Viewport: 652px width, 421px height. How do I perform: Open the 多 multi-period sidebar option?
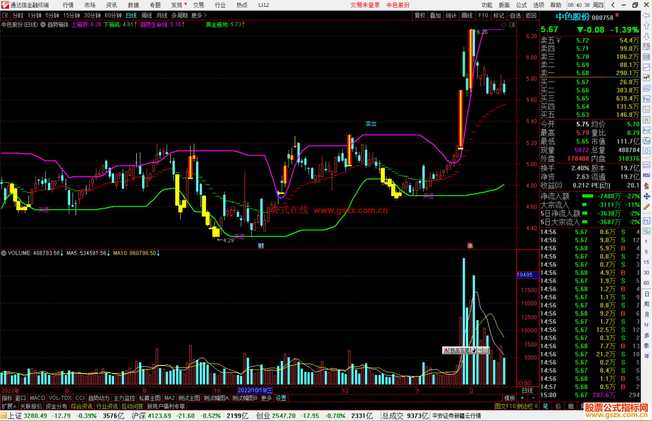(646, 335)
